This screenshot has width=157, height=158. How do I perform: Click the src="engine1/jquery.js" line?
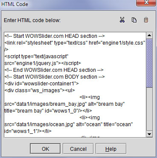click(43, 63)
